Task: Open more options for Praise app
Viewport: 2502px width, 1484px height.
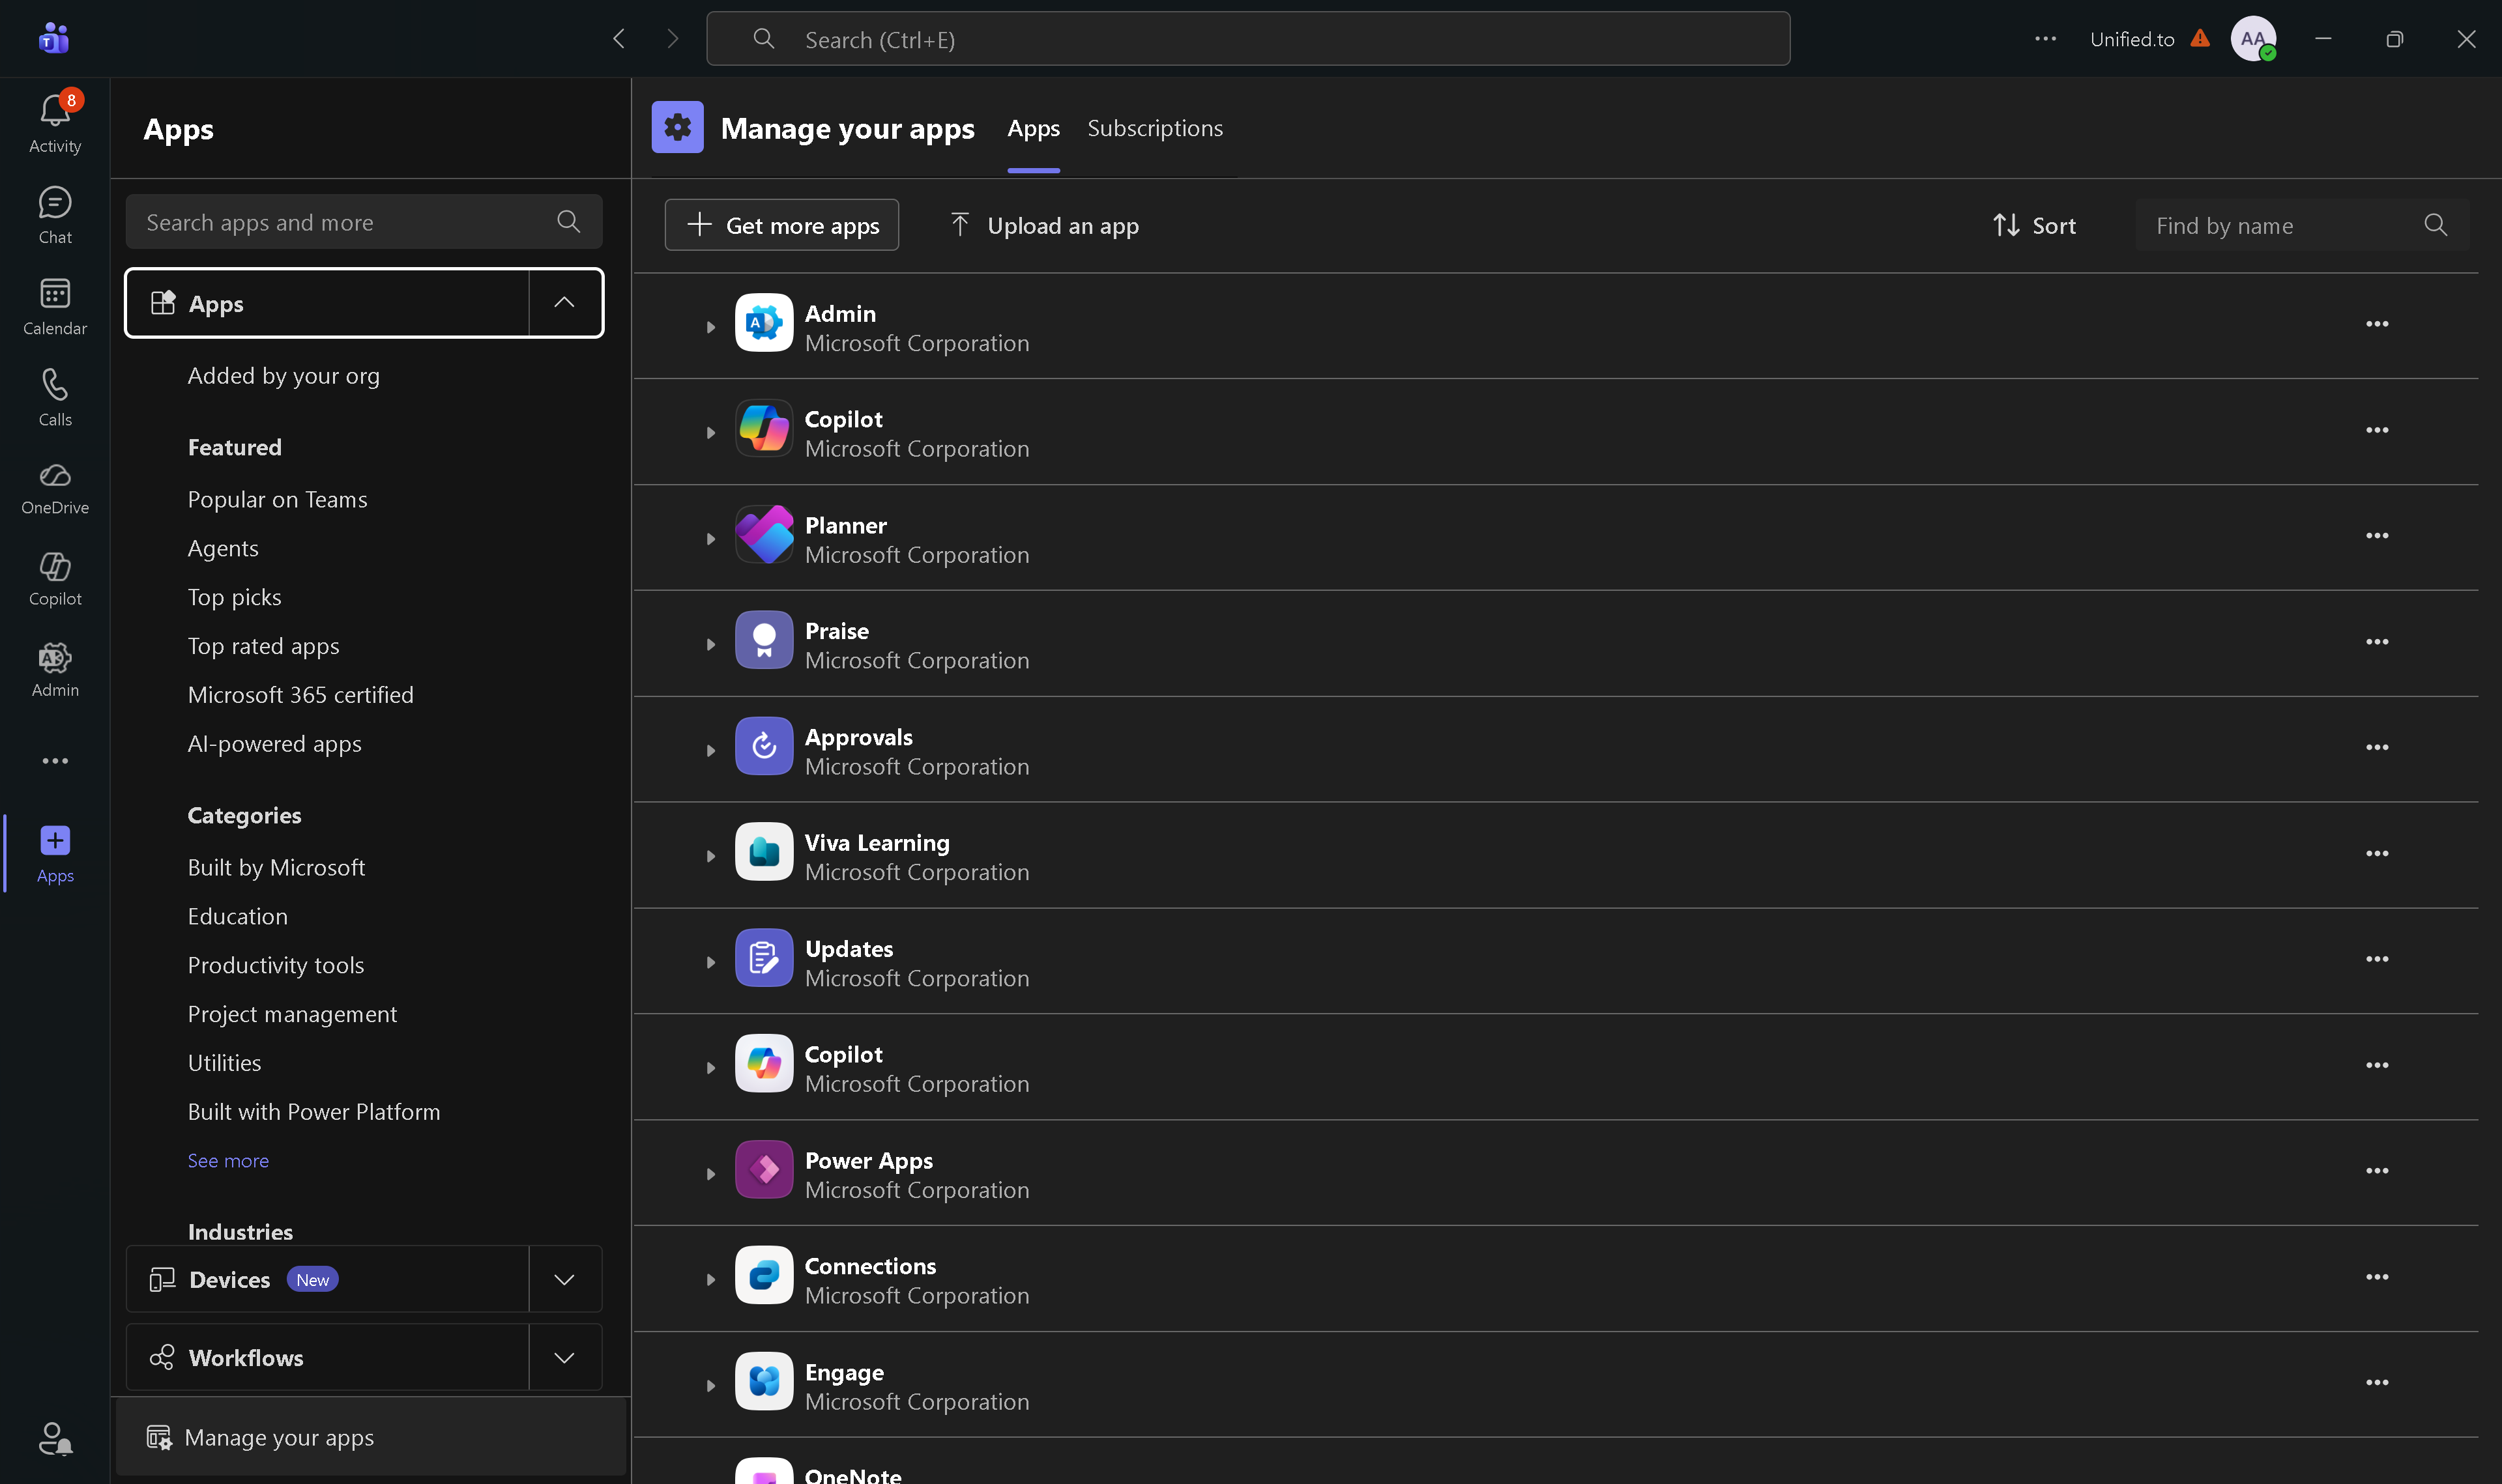Action: 2376,643
